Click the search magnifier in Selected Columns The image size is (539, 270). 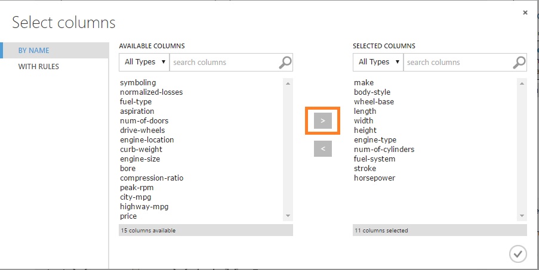(x=520, y=62)
